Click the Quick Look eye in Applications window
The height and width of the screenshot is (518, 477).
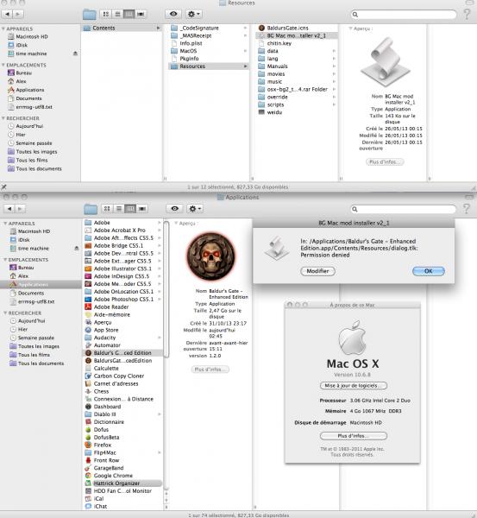pos(174,208)
